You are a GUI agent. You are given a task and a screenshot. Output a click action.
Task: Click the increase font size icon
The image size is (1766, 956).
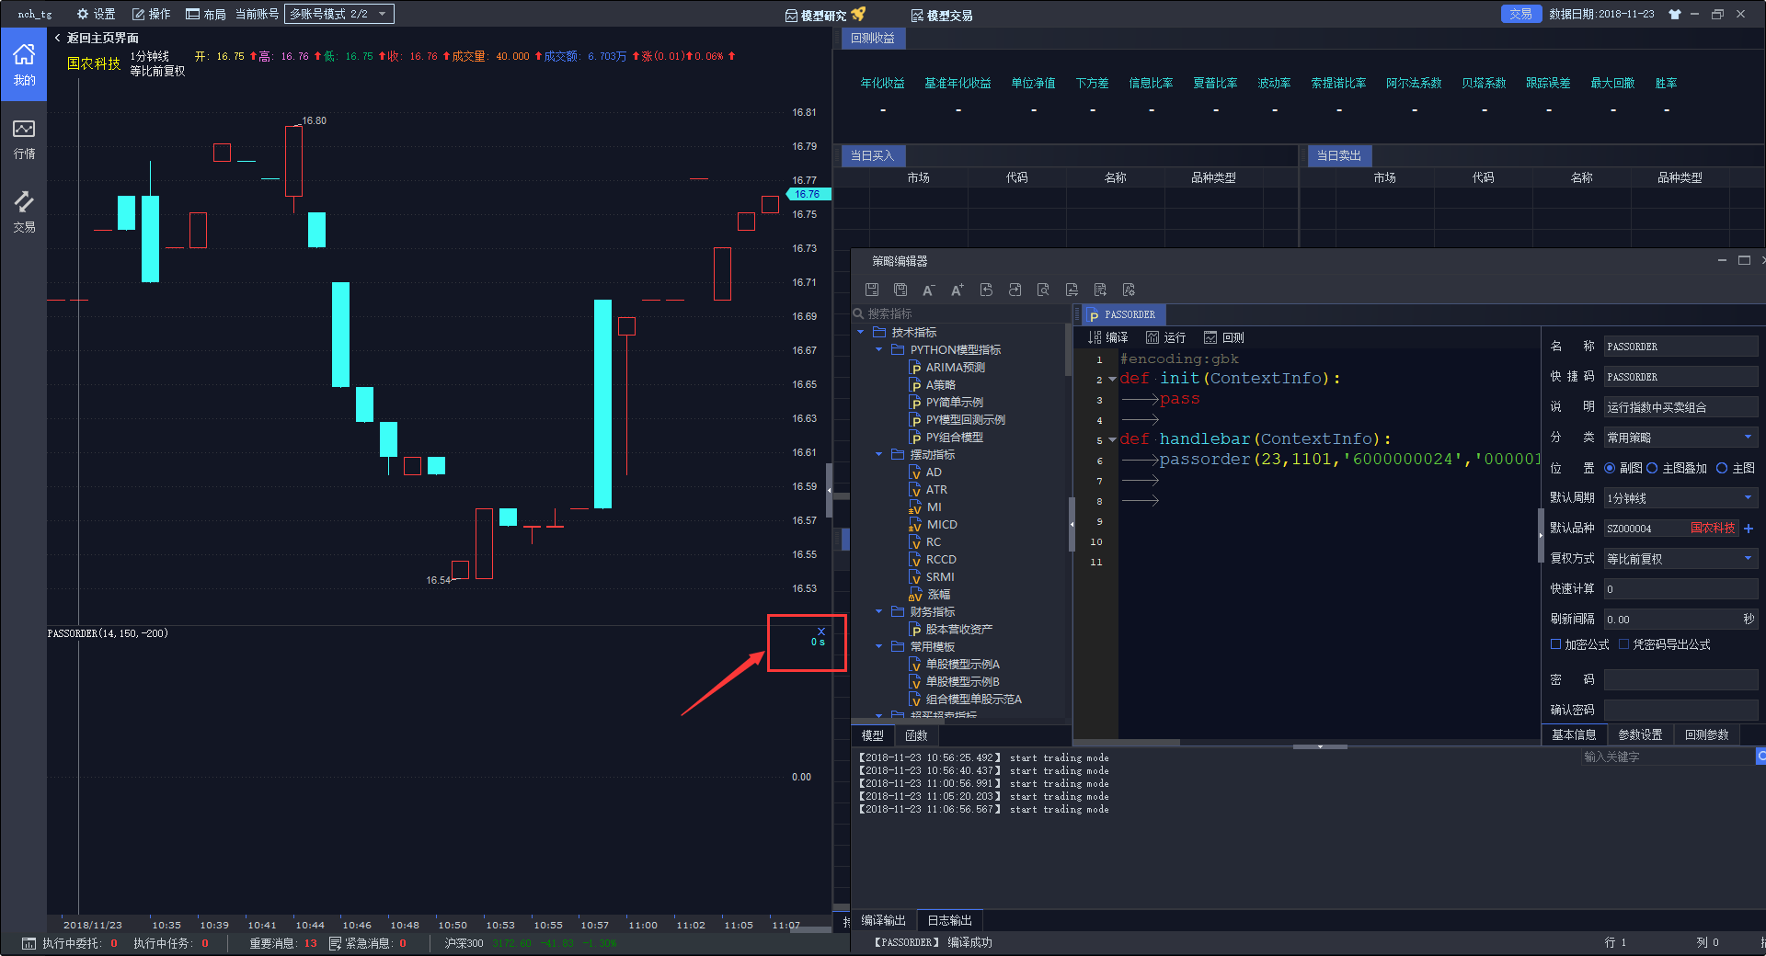pos(958,290)
